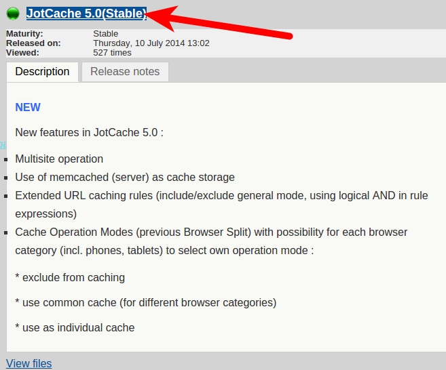Click the 'exclude from caching' line
Screen dimensions: 446x370
pyautogui.click(x=70, y=277)
